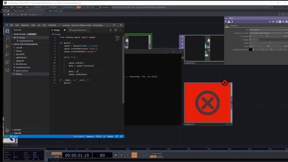This screenshot has width=288, height=162.
Task: Open Run and Debug view in VS Code
Action: pos(7,54)
